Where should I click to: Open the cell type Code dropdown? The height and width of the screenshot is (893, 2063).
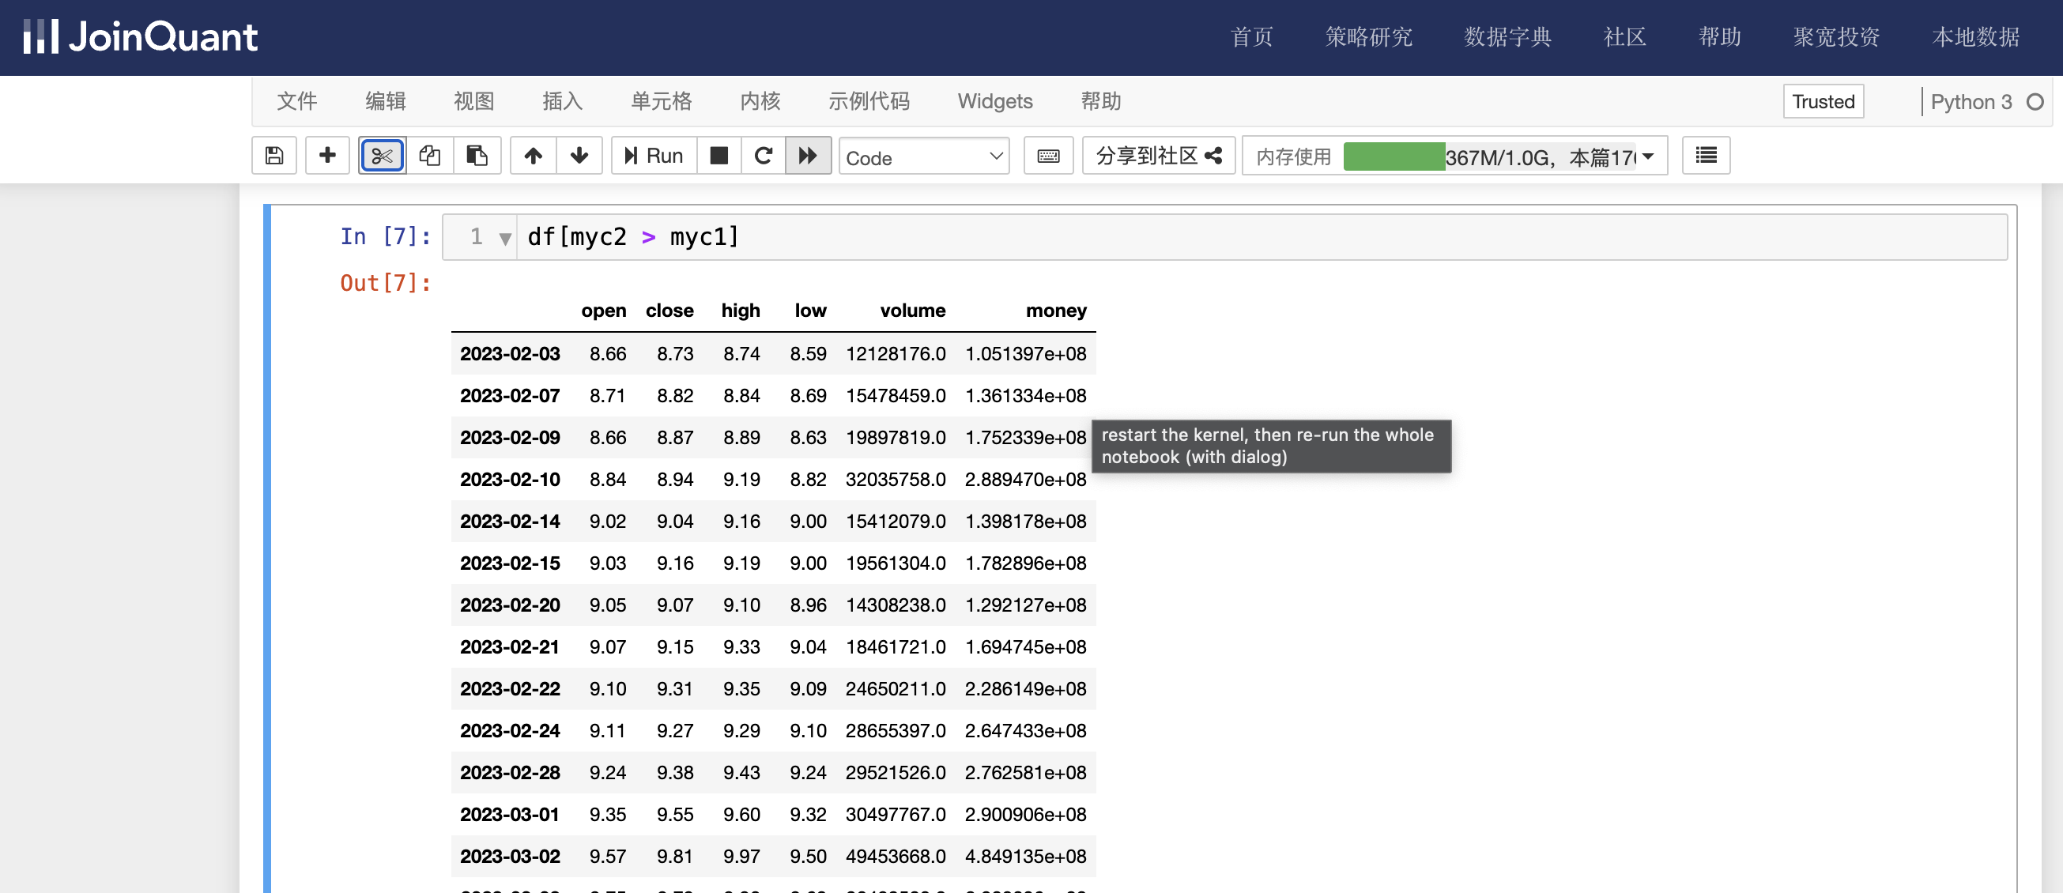click(x=923, y=157)
